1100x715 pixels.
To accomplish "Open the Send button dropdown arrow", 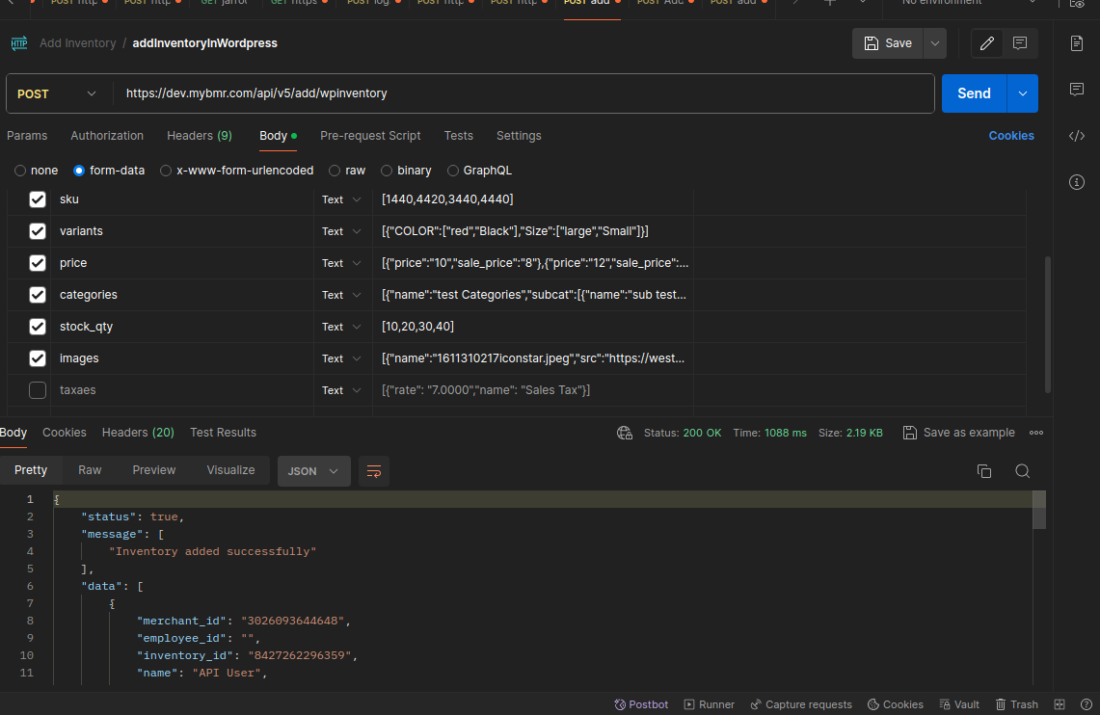I will [1022, 93].
